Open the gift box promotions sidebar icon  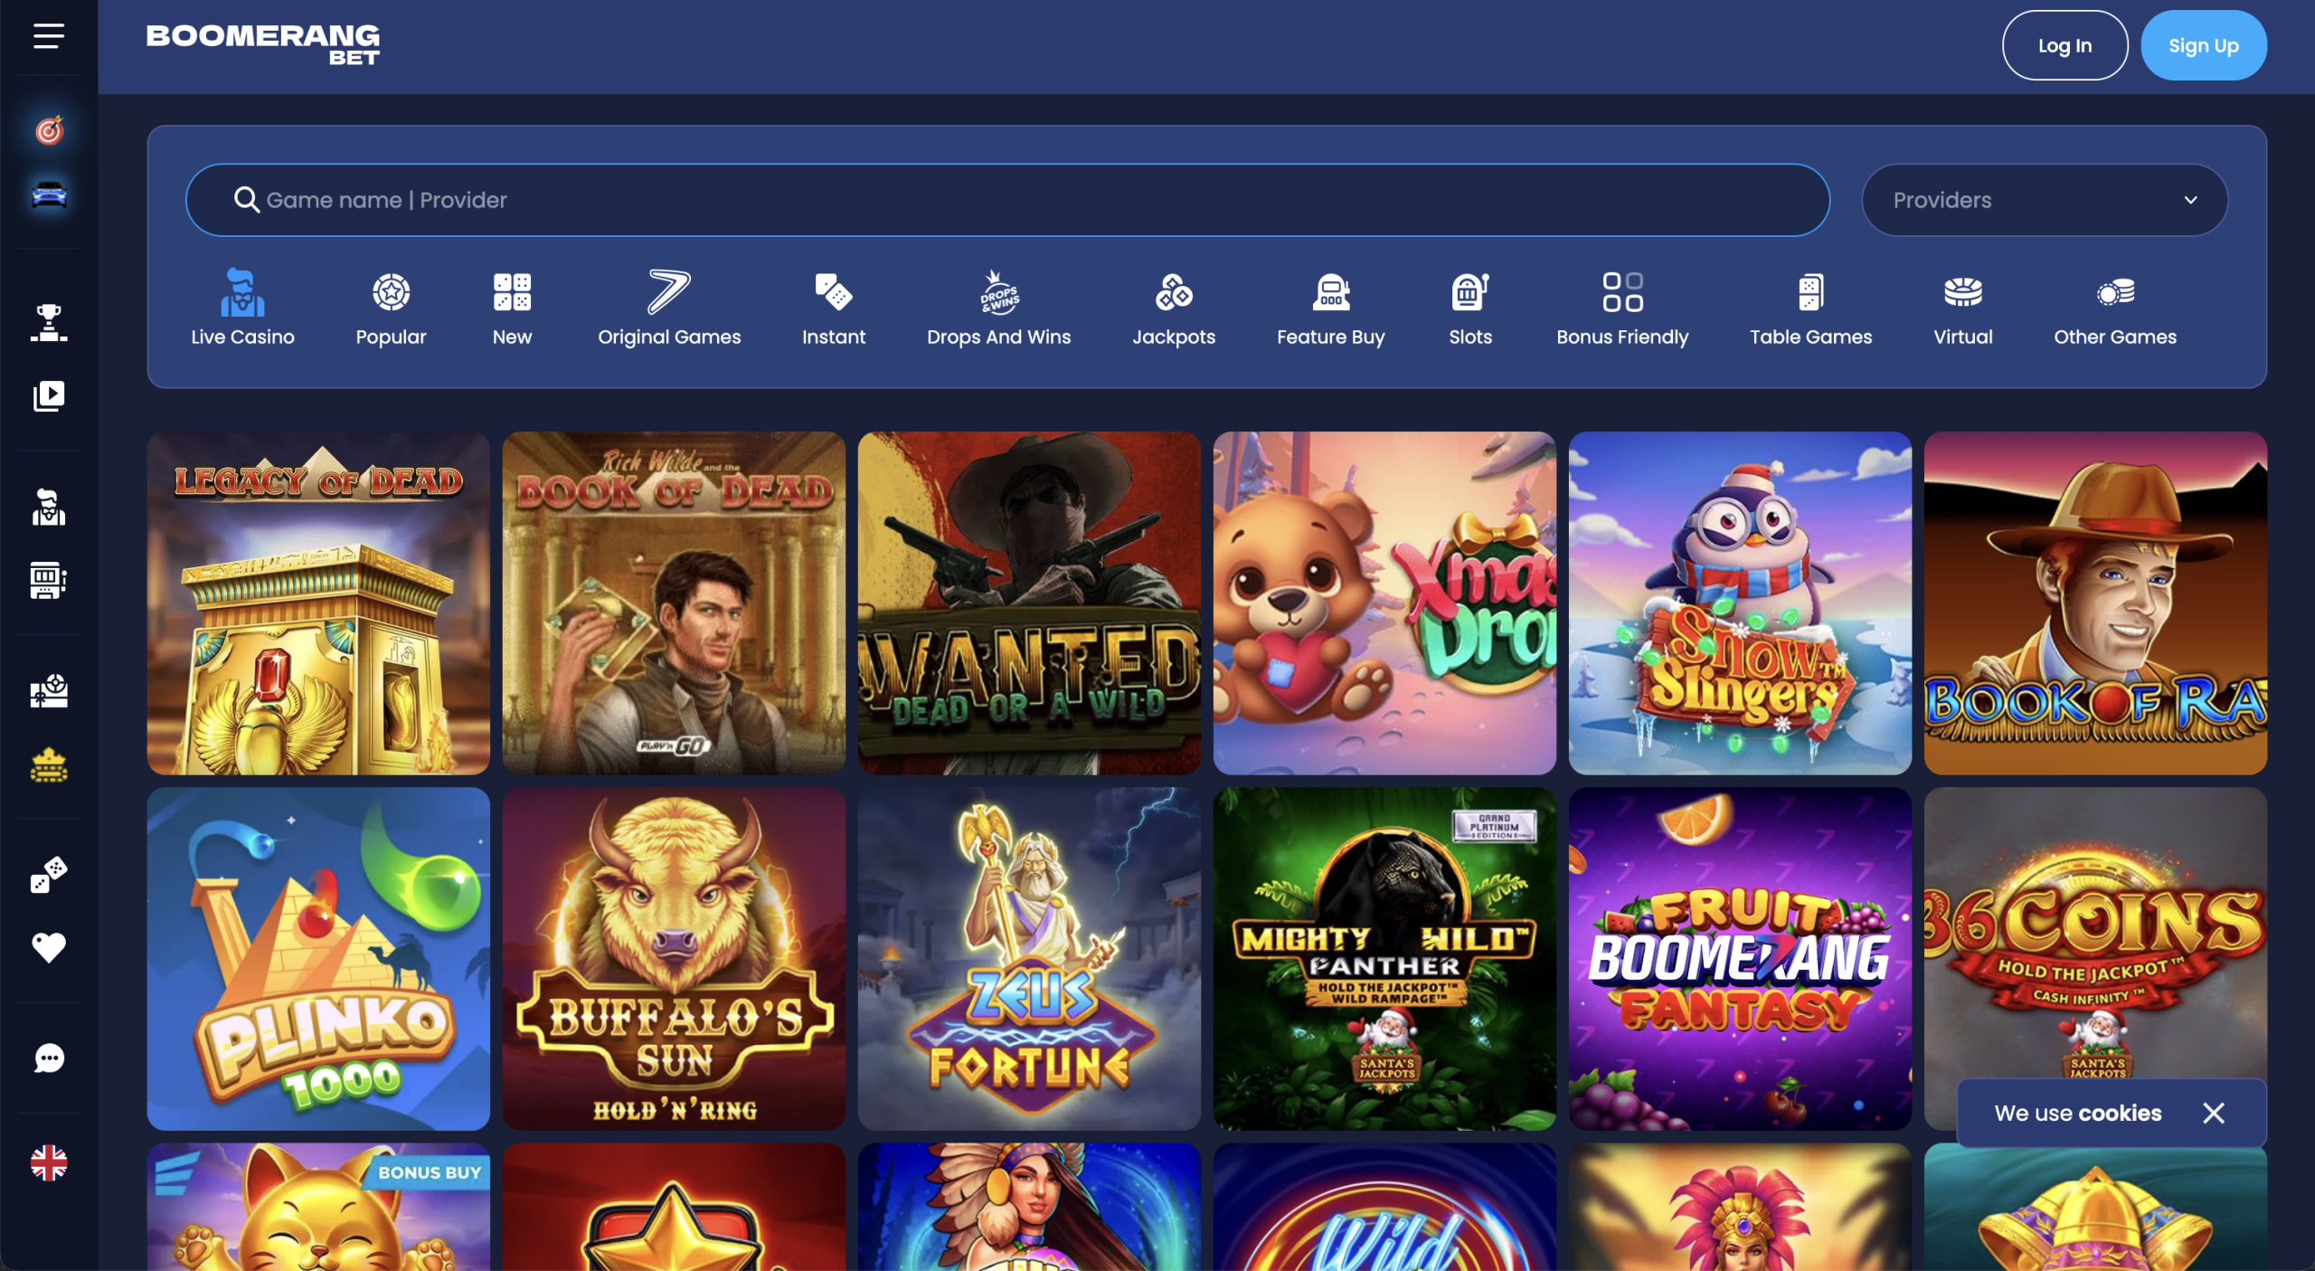pyautogui.click(x=49, y=690)
